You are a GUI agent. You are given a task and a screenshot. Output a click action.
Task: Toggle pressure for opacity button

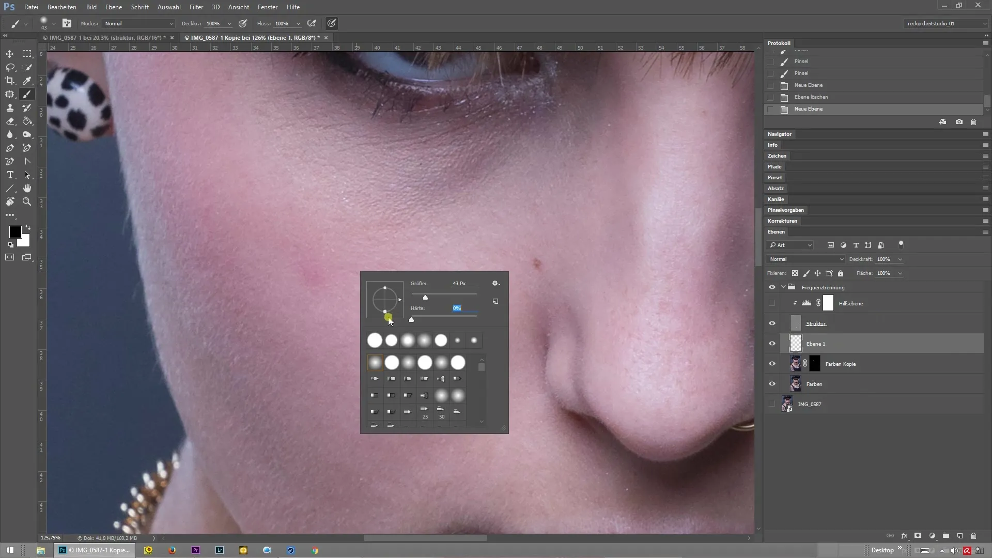[243, 23]
